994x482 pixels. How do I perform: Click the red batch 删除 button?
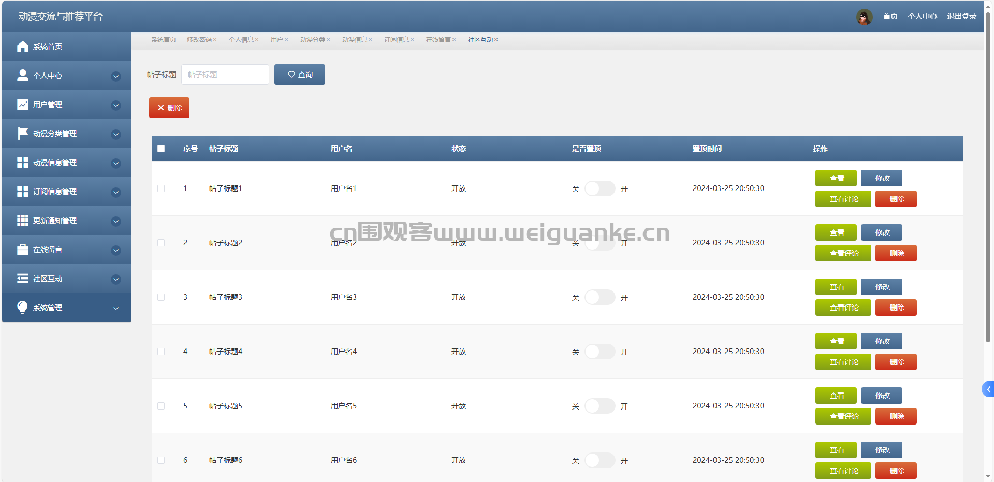169,108
